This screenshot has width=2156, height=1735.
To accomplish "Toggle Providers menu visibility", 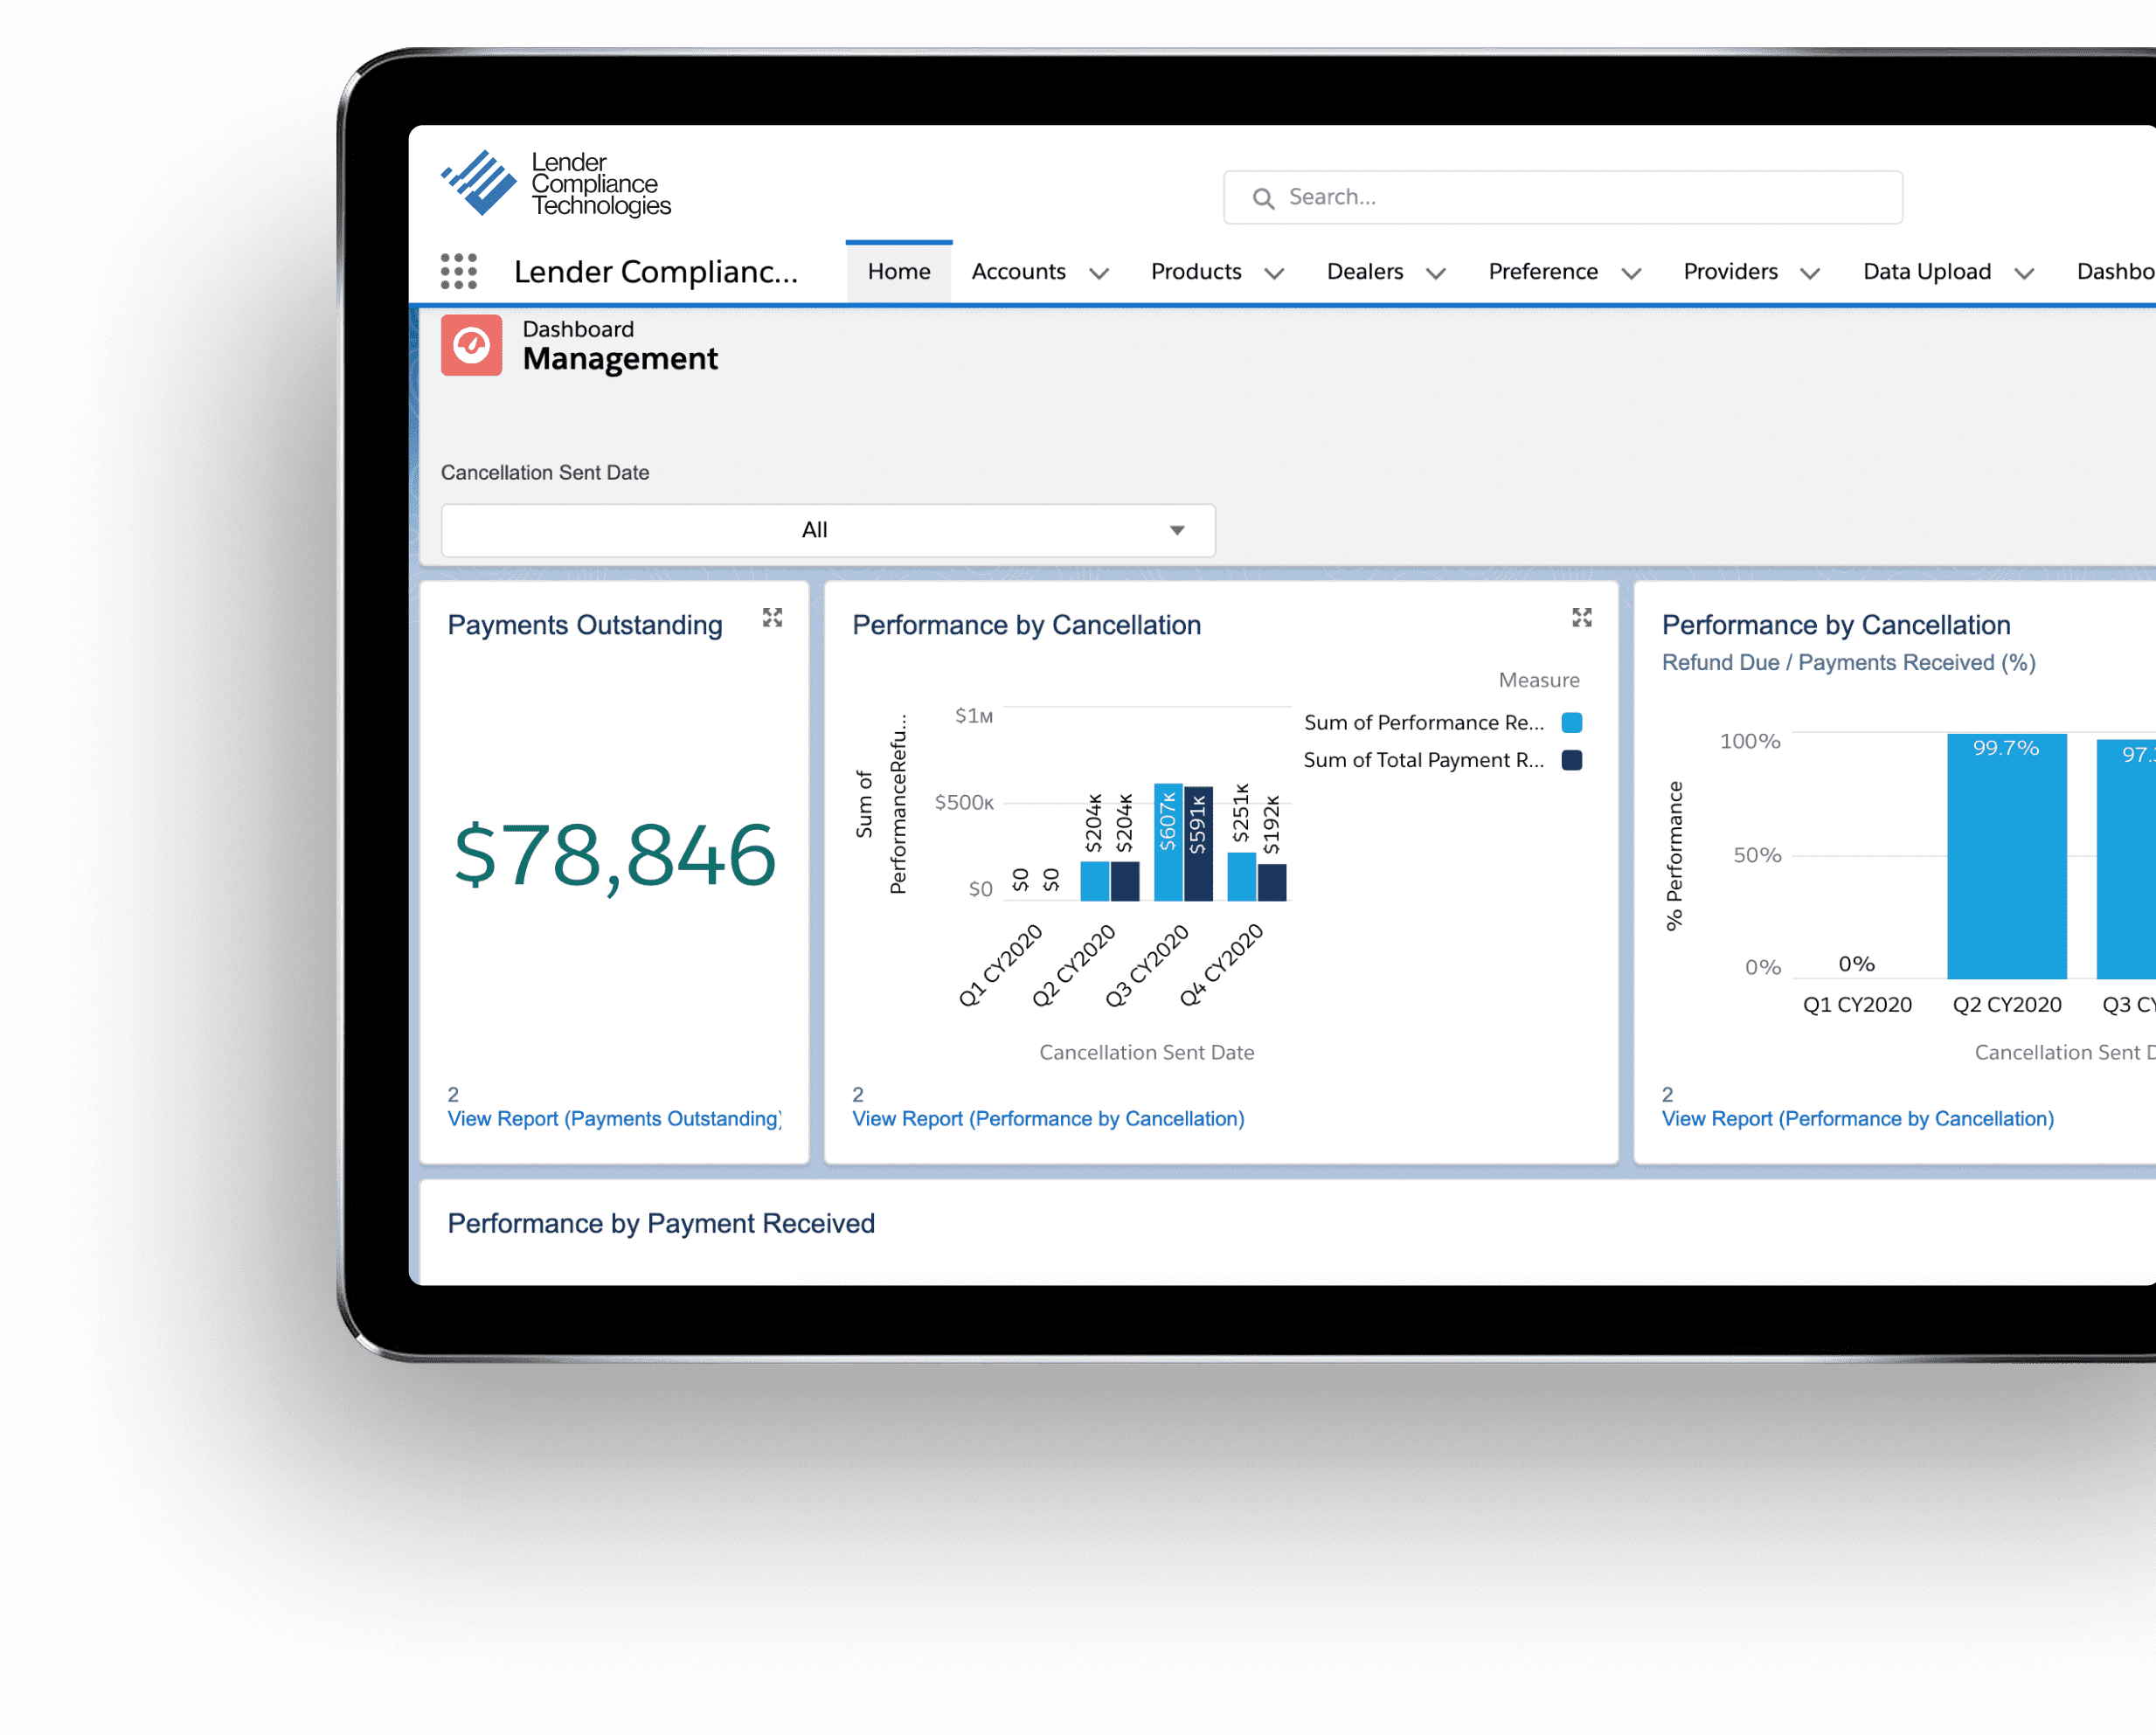I will [x=1811, y=269].
